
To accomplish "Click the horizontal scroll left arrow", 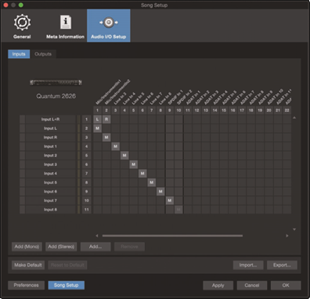I will [97, 236].
